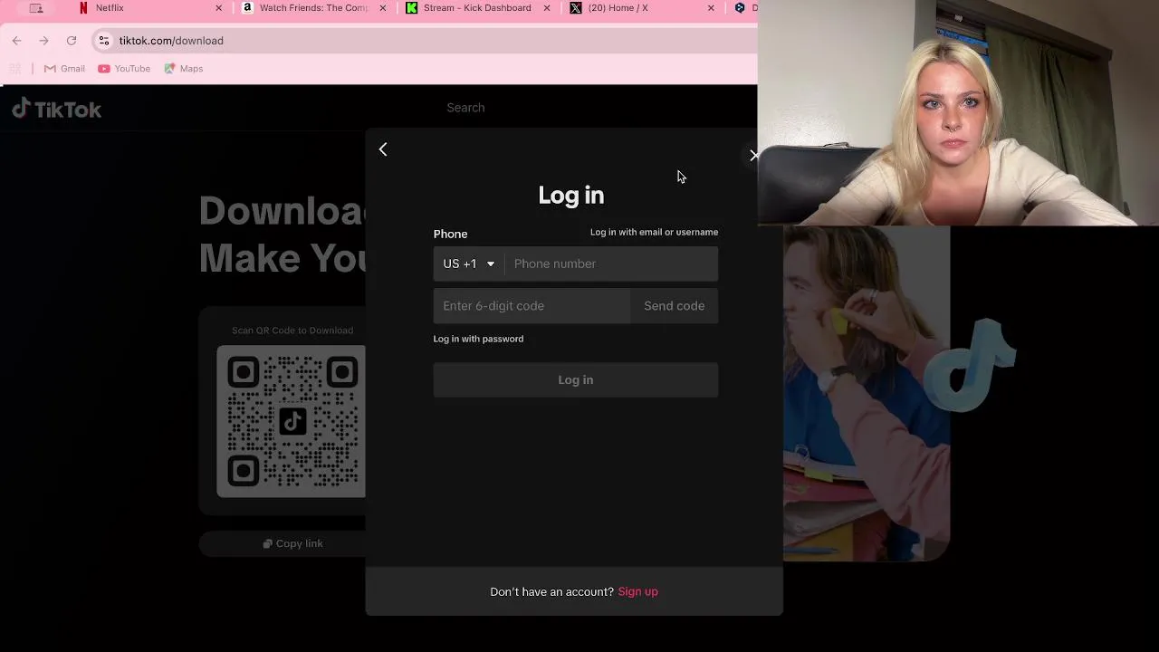Open the YouTube bookmark
Screen dimensions: 1159x652
coord(124,69)
